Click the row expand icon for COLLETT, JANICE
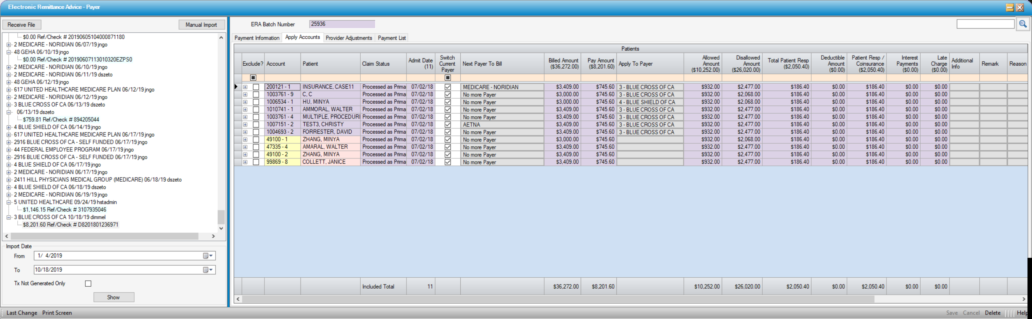The width and height of the screenshot is (1032, 319). pos(245,162)
